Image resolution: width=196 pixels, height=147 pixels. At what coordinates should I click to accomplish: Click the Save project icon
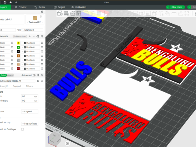click(5, 2)
